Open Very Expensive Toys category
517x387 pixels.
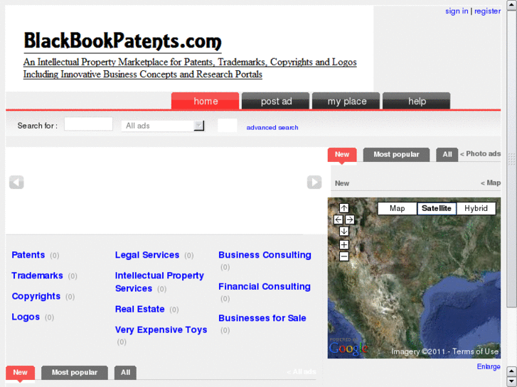(161, 329)
